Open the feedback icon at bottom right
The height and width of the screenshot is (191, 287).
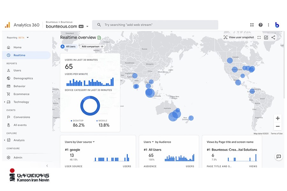(279, 157)
